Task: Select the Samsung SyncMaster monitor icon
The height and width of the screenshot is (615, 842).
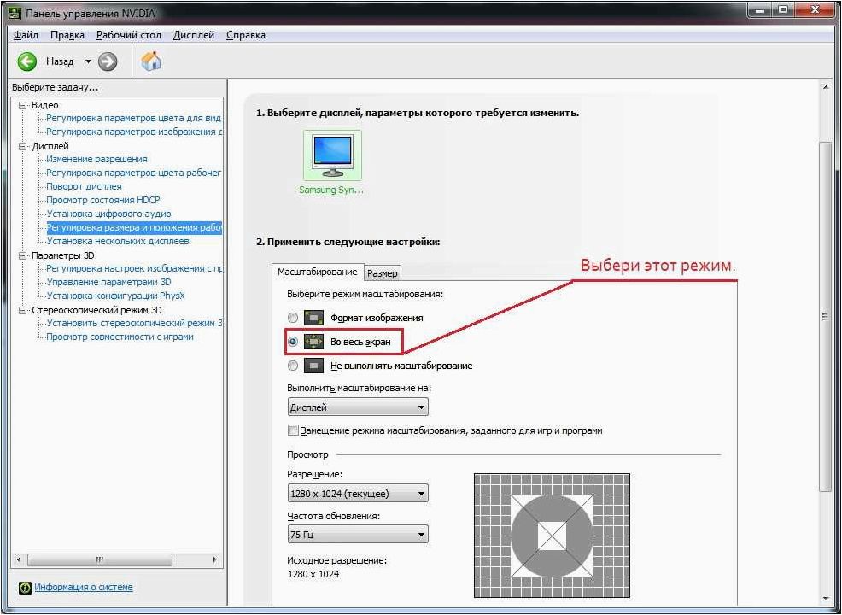Action: (332, 155)
